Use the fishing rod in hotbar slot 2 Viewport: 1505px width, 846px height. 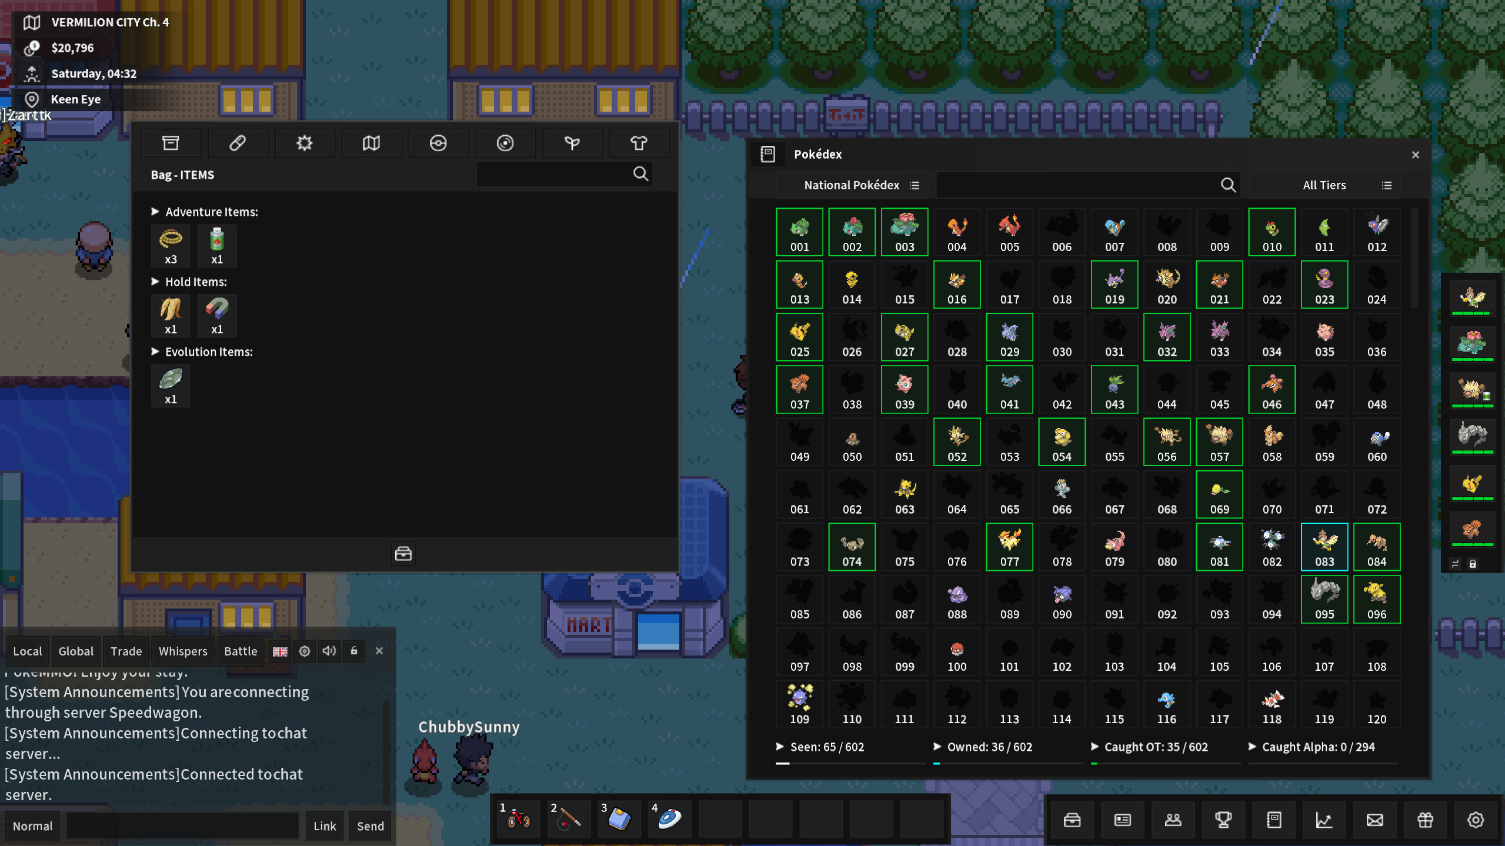[568, 818]
